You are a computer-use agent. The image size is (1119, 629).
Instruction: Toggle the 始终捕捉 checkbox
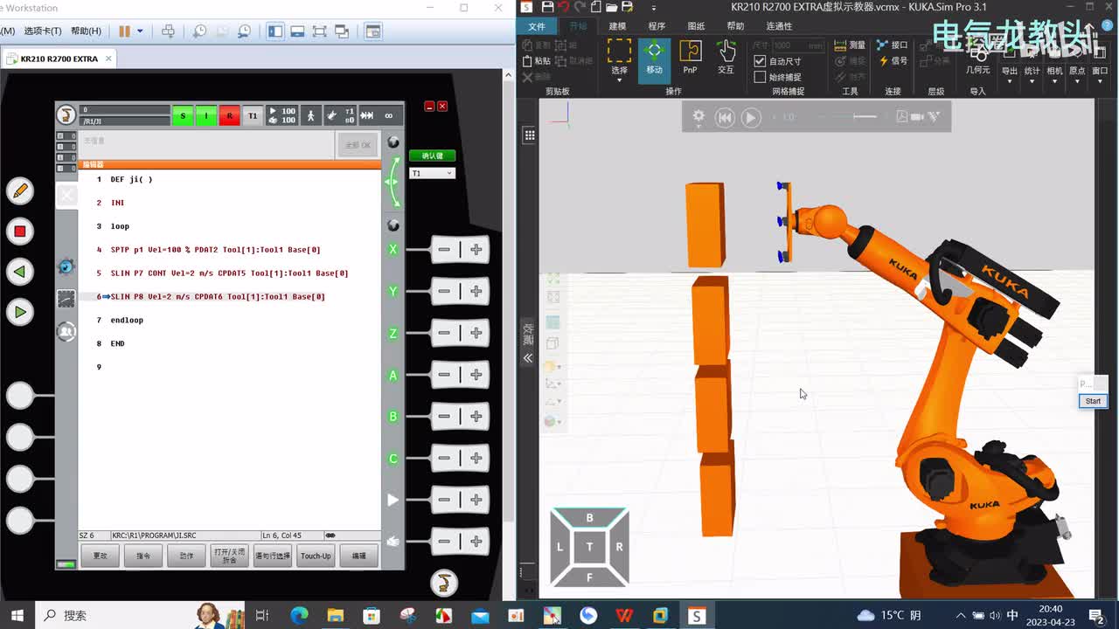760,77
